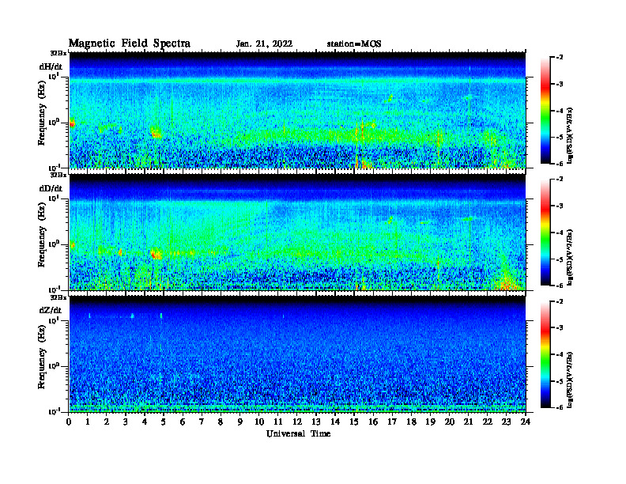Click the 'Universal Time' axis label

click(x=298, y=433)
